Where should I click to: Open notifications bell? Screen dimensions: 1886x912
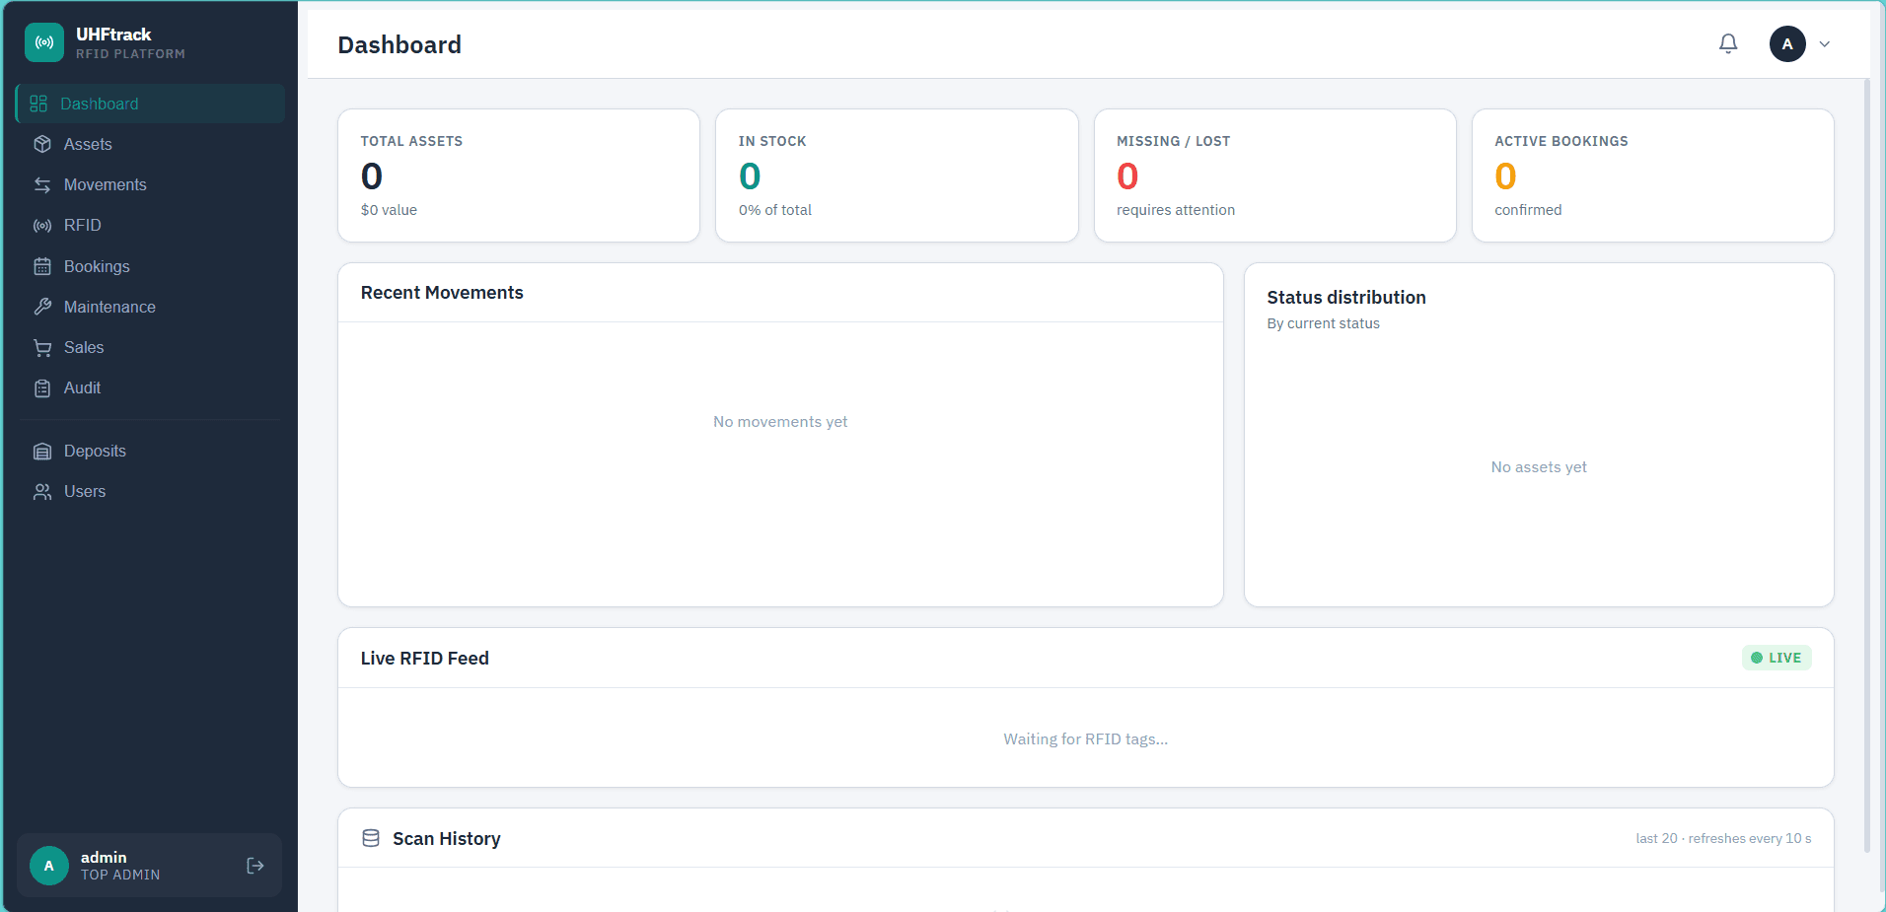pyautogui.click(x=1728, y=43)
